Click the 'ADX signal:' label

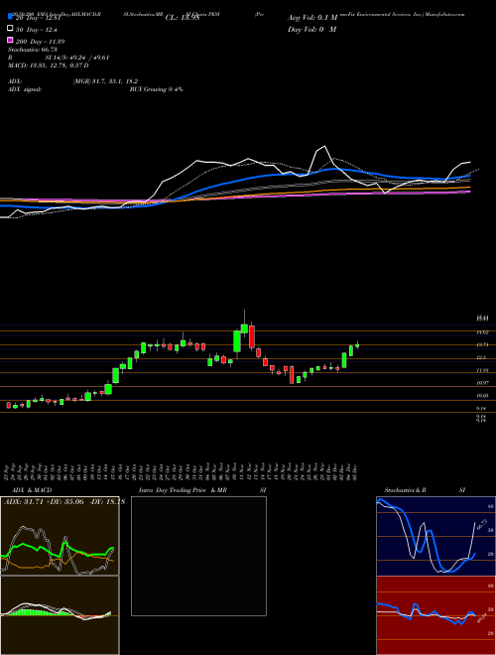[x=25, y=89]
